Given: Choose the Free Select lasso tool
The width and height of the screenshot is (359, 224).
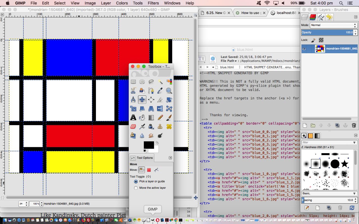Looking at the screenshot, I should pyautogui.click(x=151, y=82).
